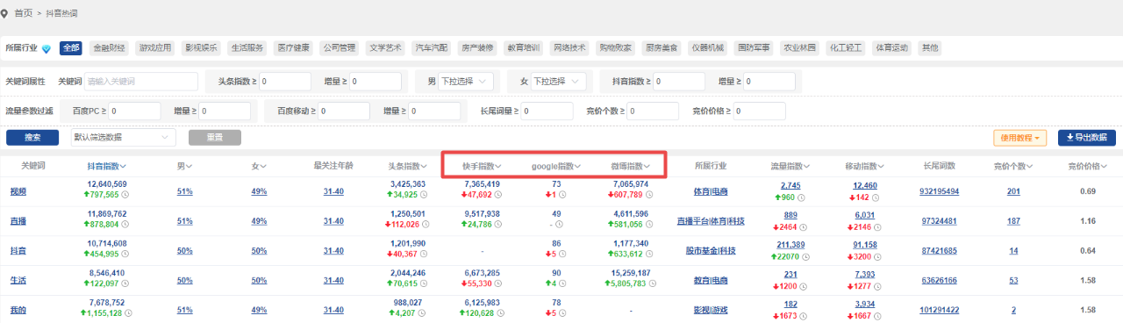This screenshot has height=323, width=1123.
Task: Open long-tail count link 932195494
Action: coord(940,192)
